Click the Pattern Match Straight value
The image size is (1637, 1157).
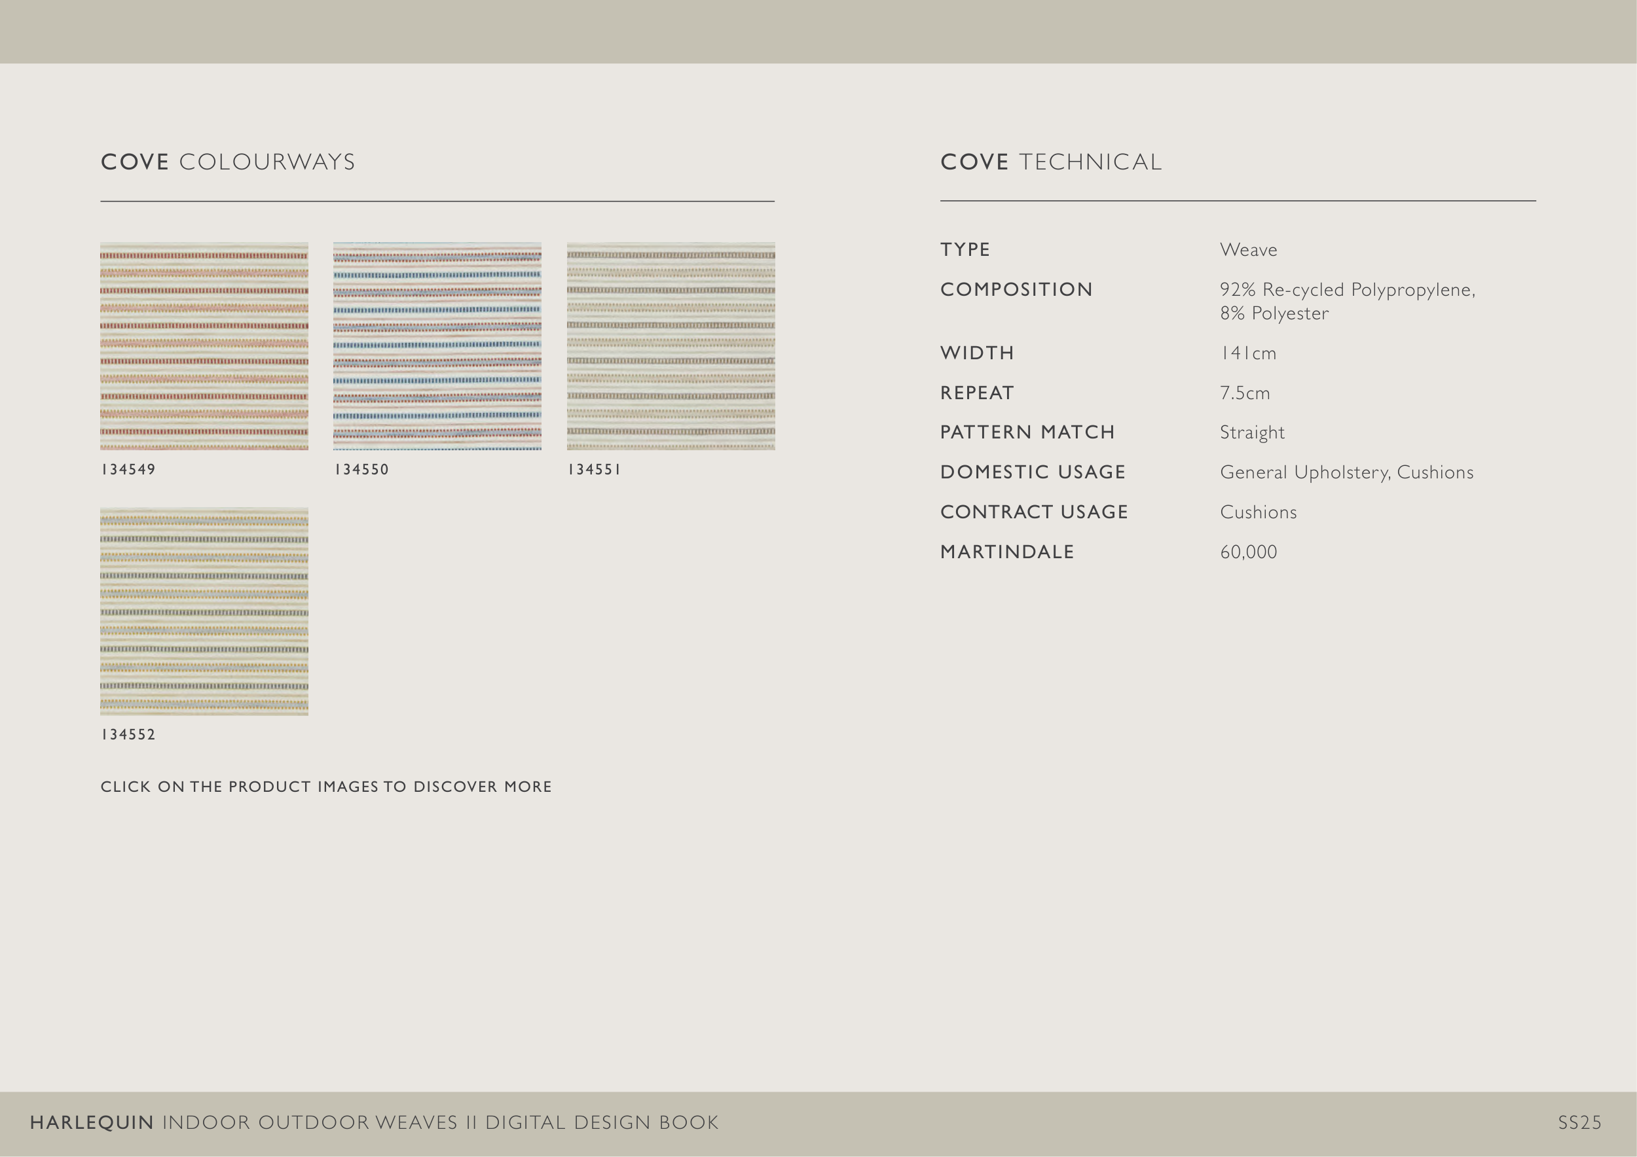pos(1252,433)
